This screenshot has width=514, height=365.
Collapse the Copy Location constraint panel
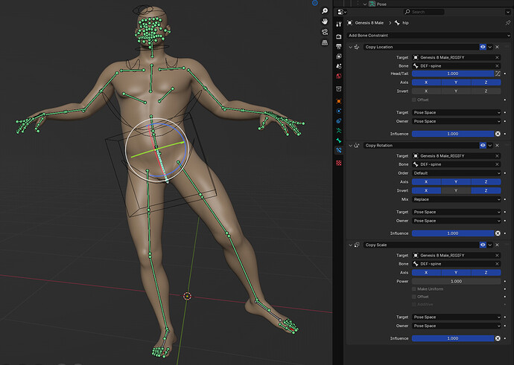click(x=350, y=47)
